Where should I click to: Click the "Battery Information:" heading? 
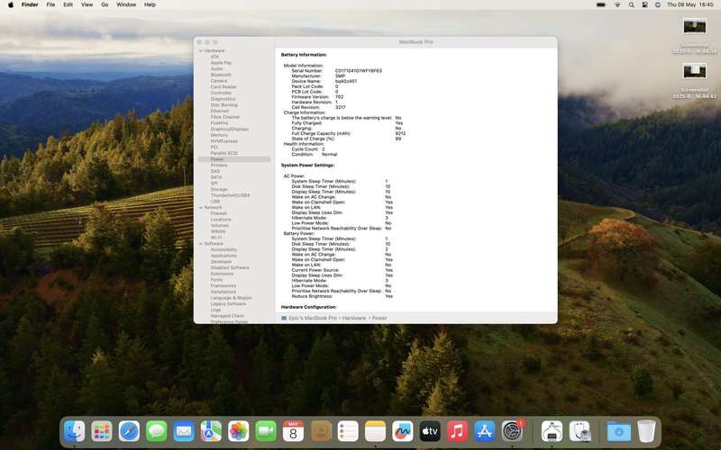(304, 55)
